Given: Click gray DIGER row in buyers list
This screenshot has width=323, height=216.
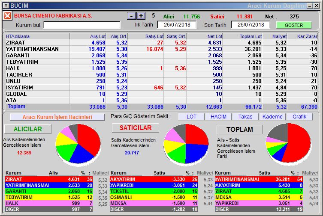Looking at the screenshot, I should [x=49, y=209].
